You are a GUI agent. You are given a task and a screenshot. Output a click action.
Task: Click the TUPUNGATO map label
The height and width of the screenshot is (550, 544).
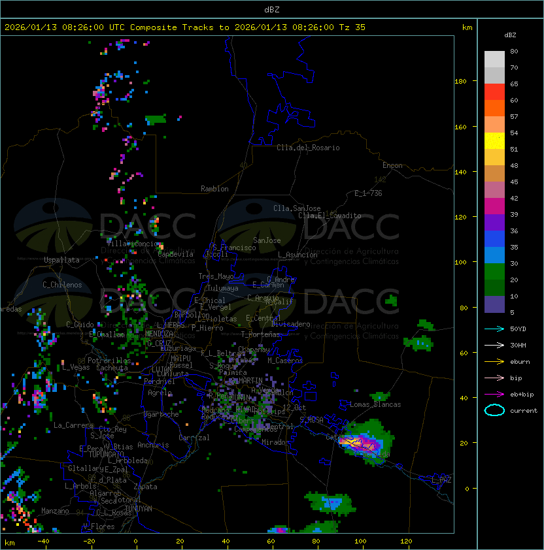click(106, 455)
